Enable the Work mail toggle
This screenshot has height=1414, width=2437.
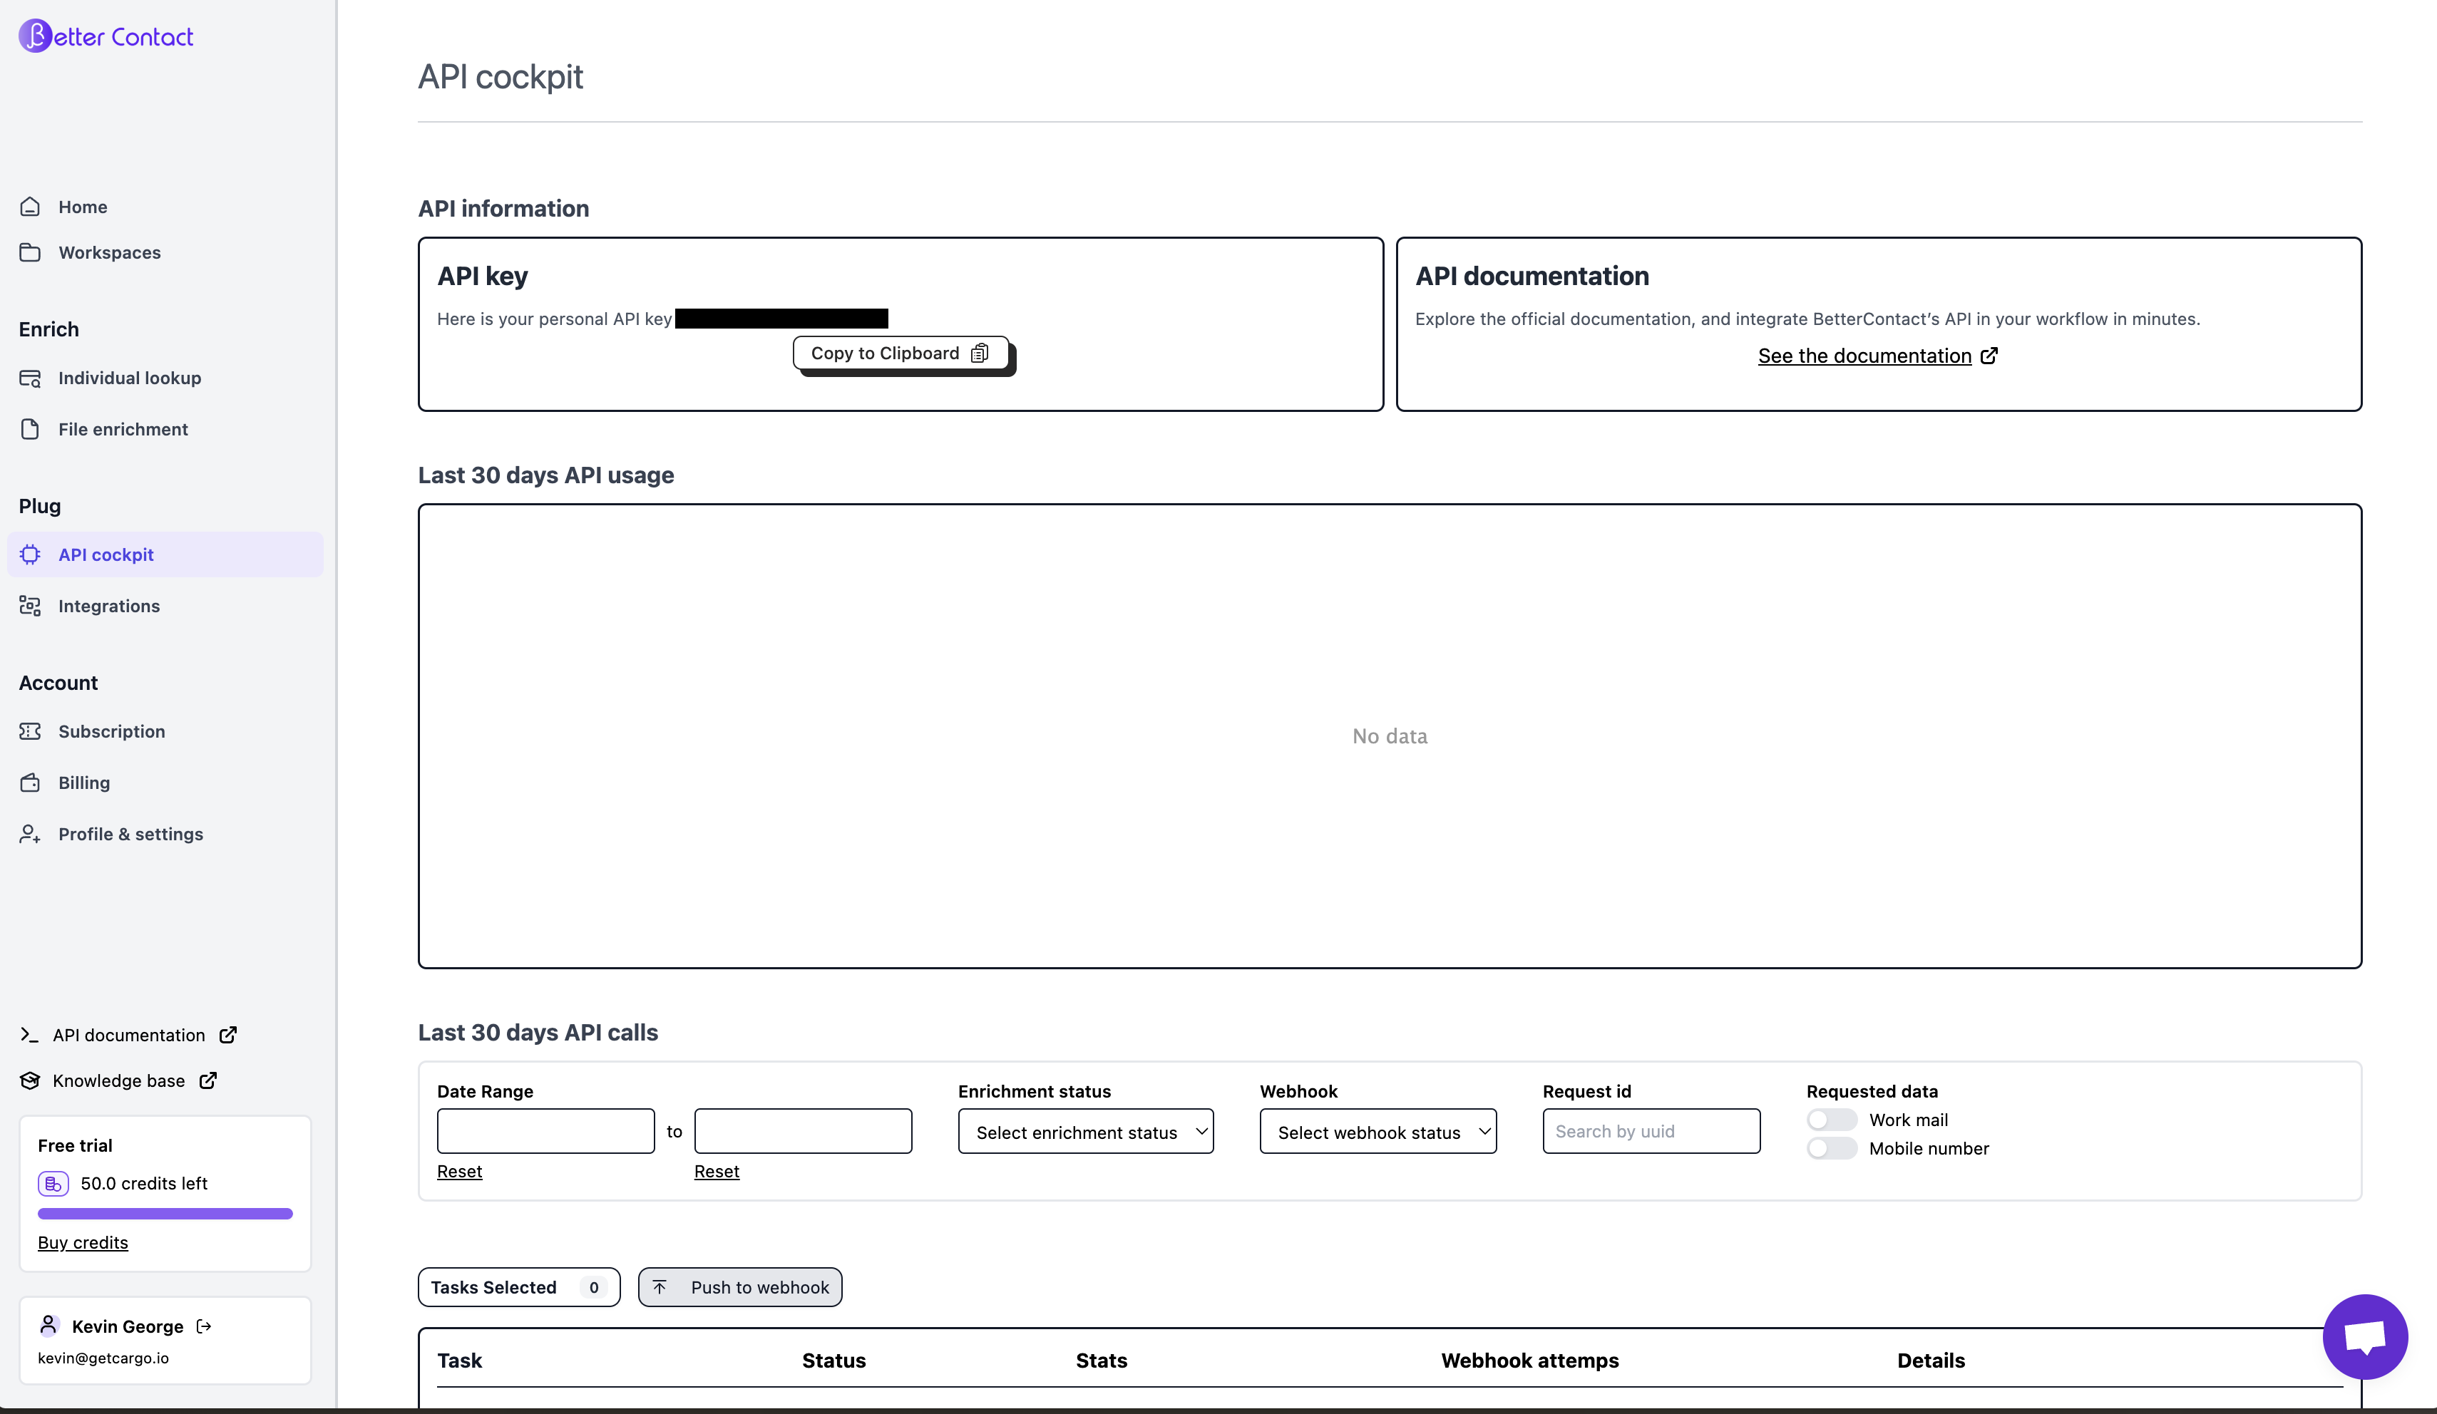[1832, 1119]
